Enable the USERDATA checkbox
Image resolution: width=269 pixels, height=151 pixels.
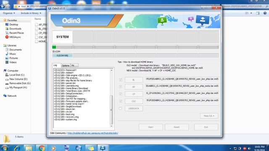click(120, 108)
